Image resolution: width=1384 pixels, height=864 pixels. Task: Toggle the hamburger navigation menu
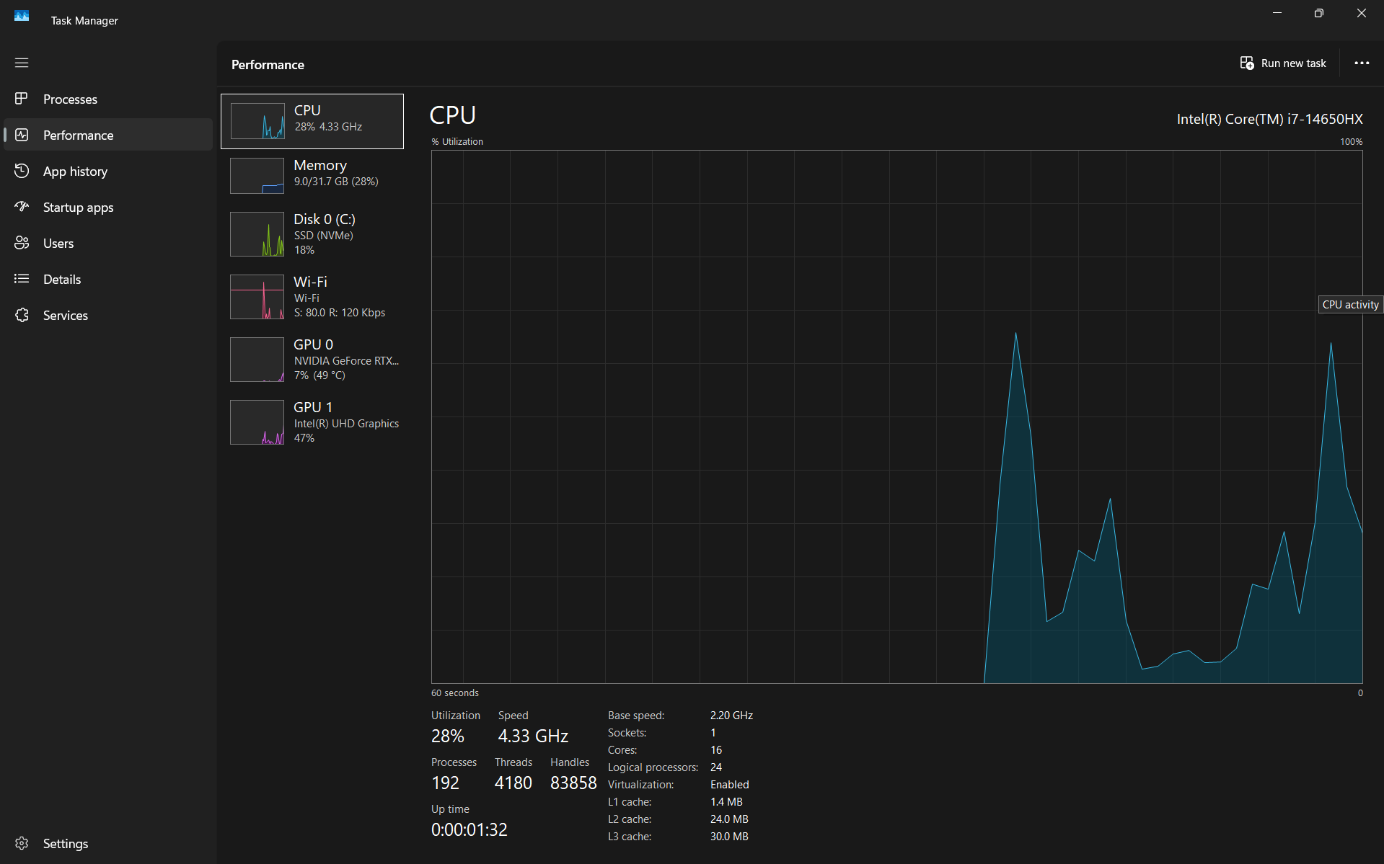point(22,63)
